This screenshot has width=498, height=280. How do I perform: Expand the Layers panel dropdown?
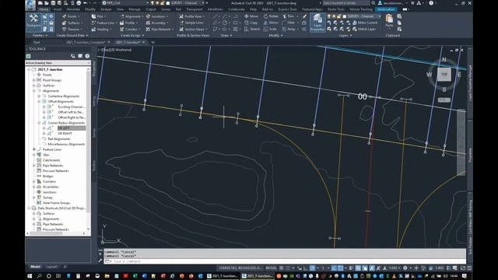click(345, 36)
